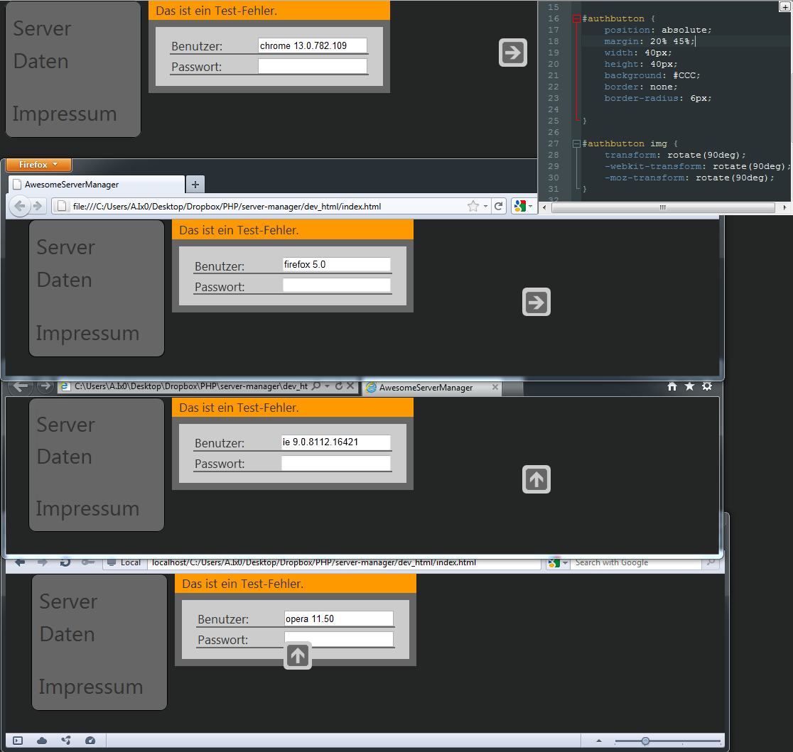Screen dimensions: 793x752
Task: Open Firefox Google search engine dropdown
Action: 523,207
